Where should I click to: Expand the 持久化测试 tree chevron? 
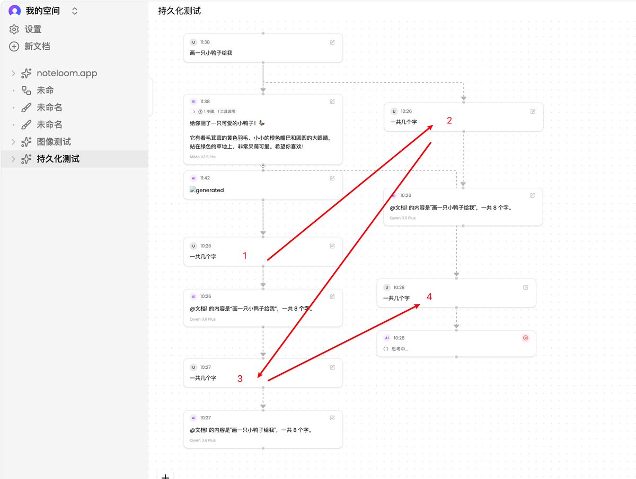pyautogui.click(x=13, y=159)
